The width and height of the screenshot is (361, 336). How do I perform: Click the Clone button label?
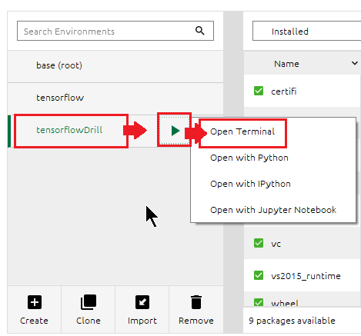coord(89,321)
